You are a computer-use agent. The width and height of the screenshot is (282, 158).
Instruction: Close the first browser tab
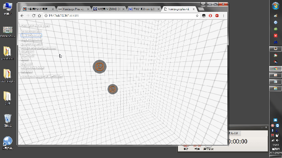(53, 9)
